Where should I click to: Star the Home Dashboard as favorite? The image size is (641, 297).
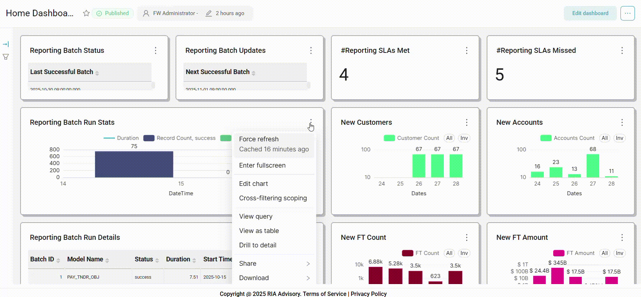coord(86,13)
